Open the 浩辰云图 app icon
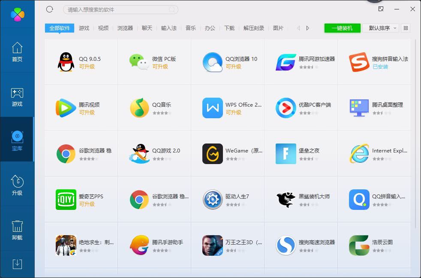This screenshot has width=421, height=278. (x=359, y=245)
